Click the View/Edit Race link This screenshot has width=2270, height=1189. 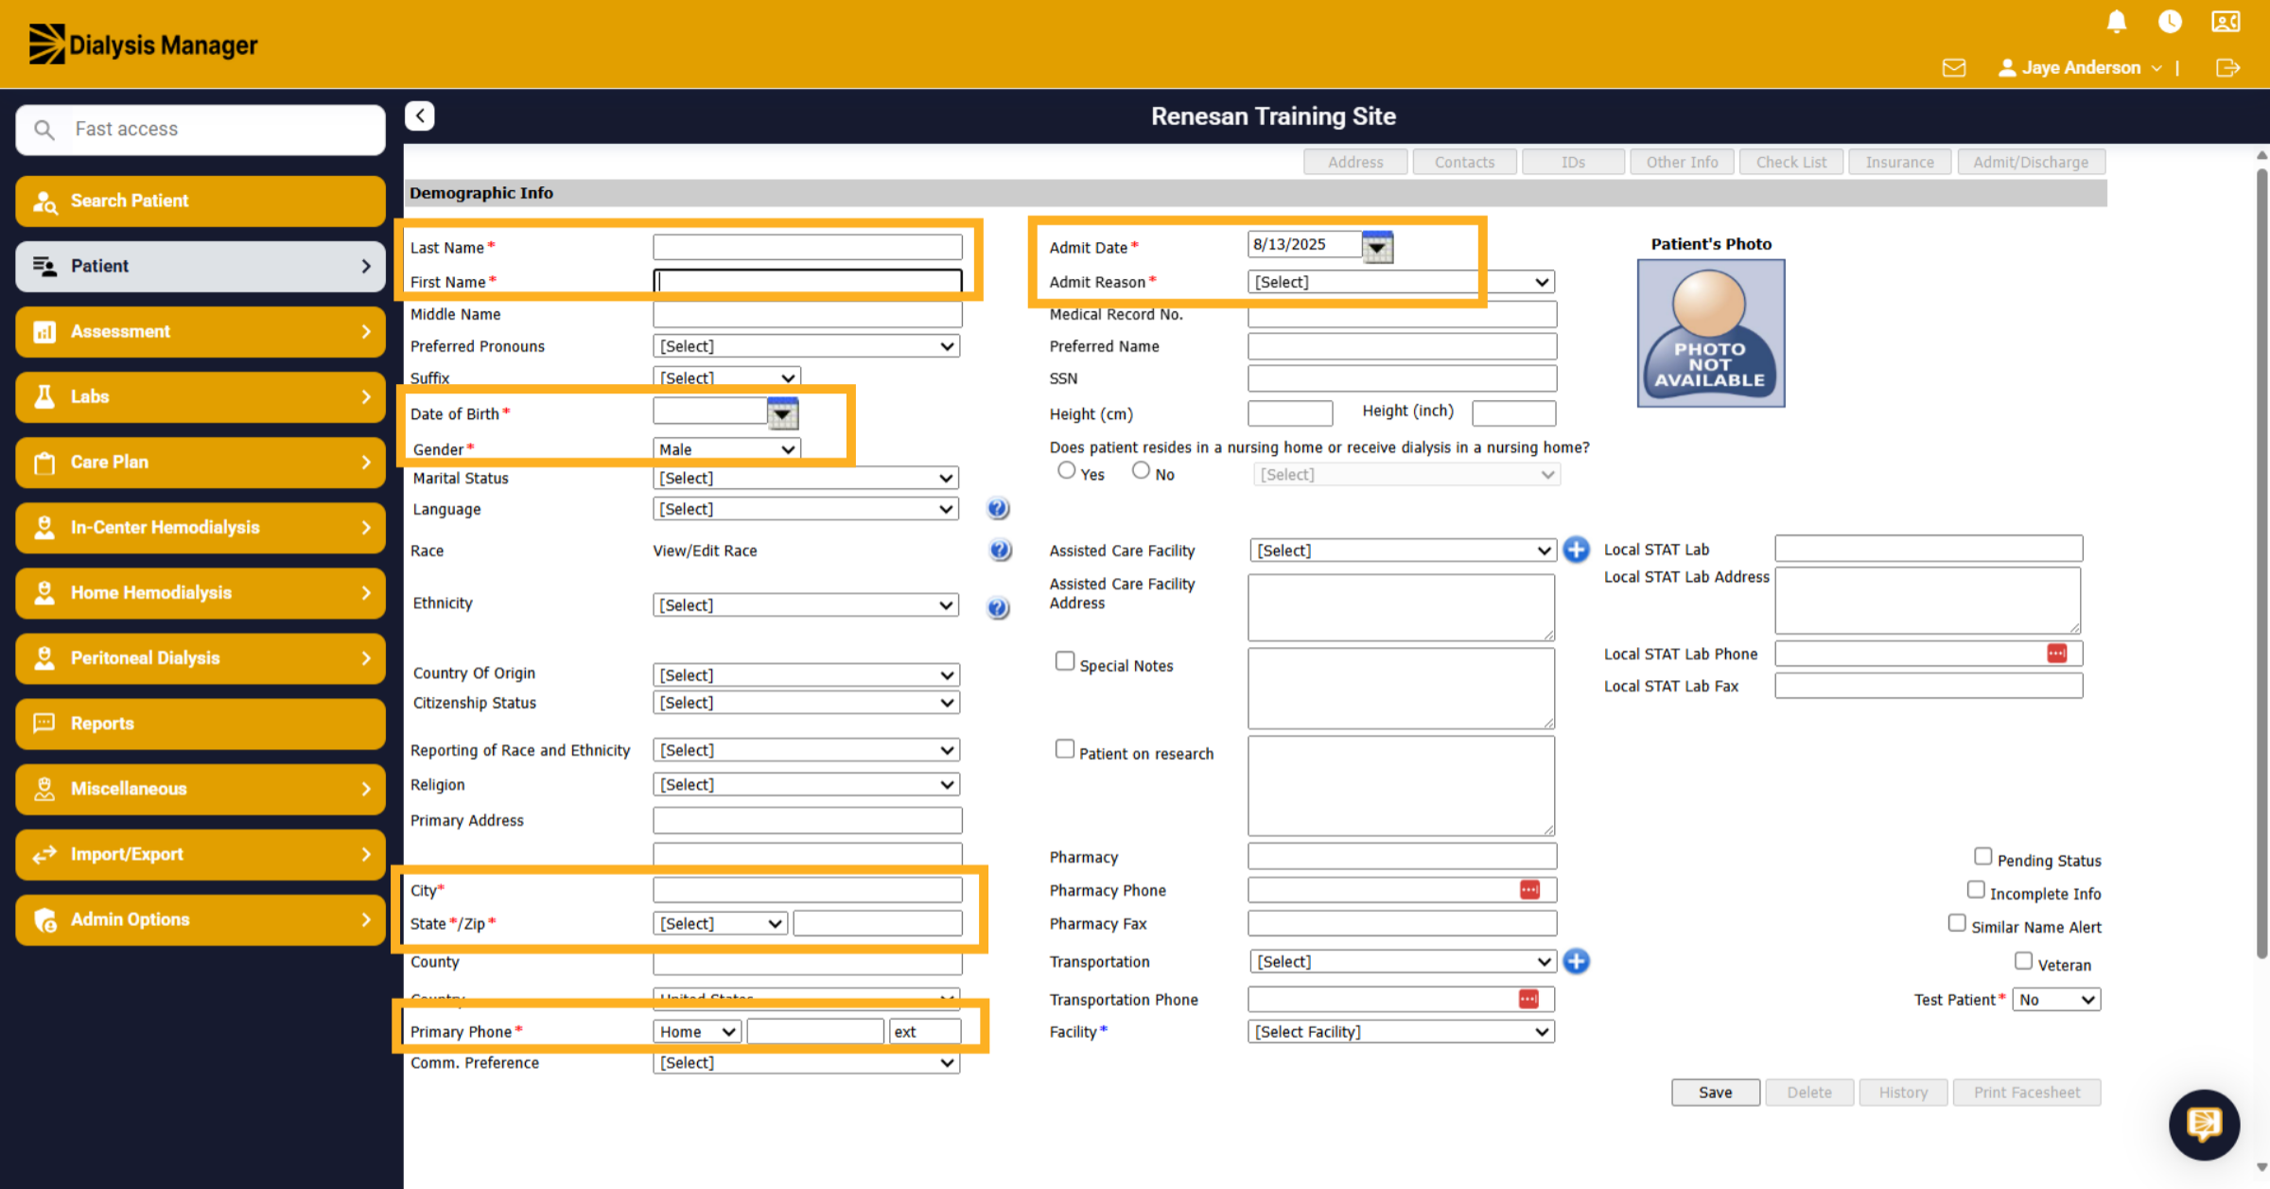pyautogui.click(x=705, y=551)
